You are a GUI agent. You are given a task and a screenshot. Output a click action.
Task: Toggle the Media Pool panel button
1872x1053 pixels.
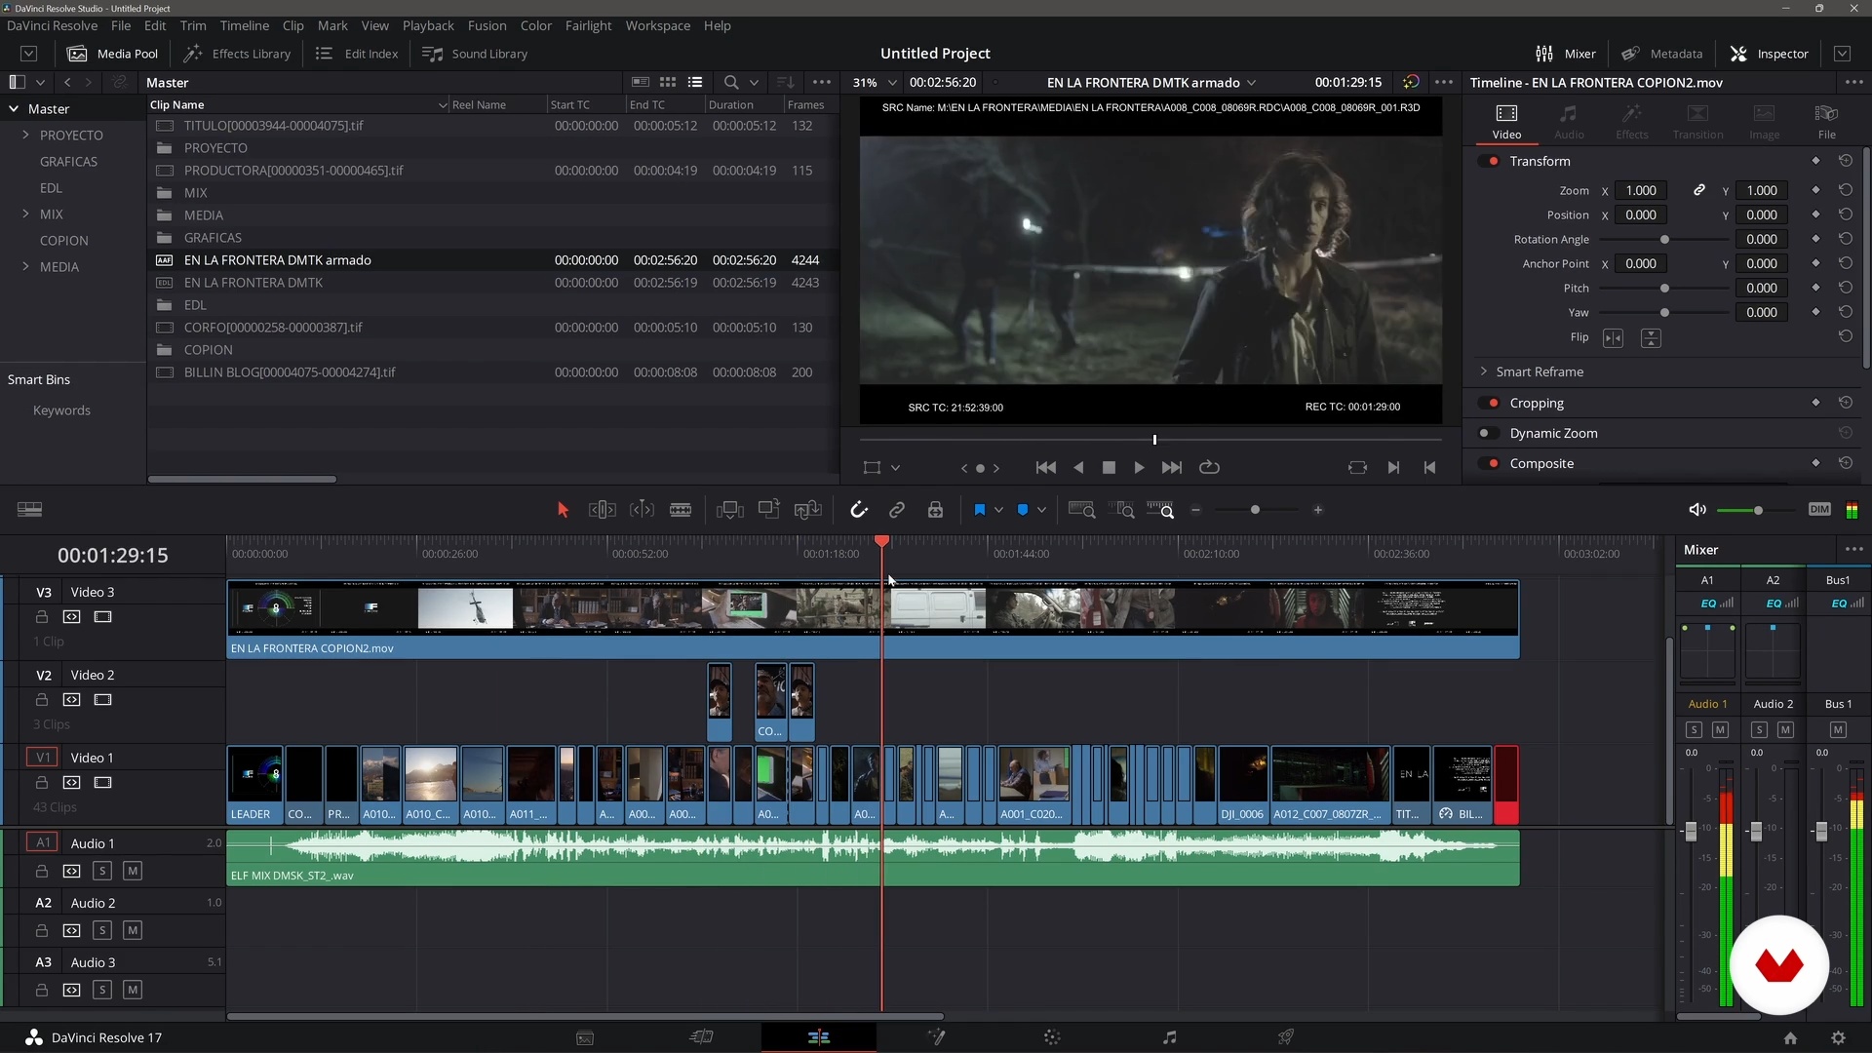click(113, 54)
